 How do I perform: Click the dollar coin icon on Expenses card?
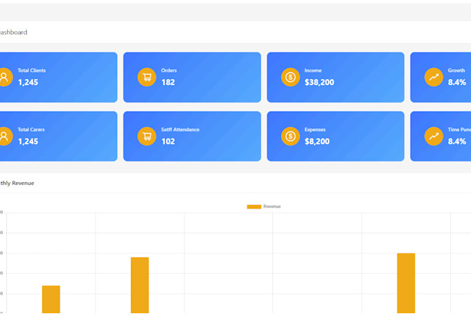[290, 136]
